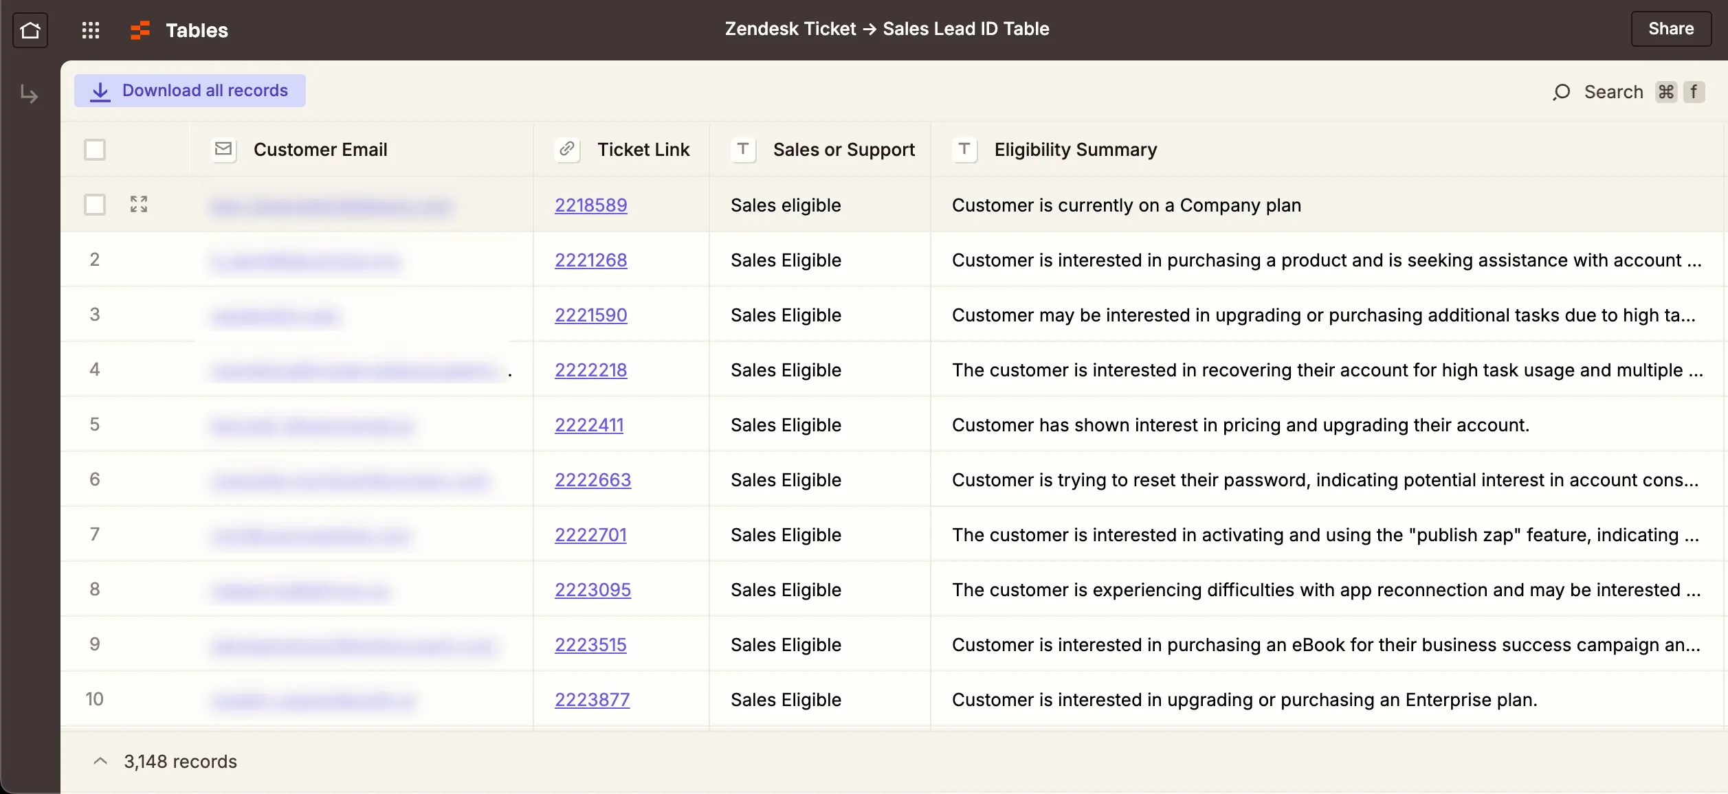The height and width of the screenshot is (794, 1728).
Task: Open ticket link 2222663
Action: (x=593, y=479)
